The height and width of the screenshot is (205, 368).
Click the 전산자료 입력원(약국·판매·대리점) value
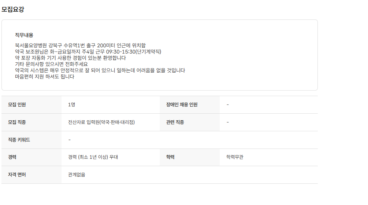point(101,122)
